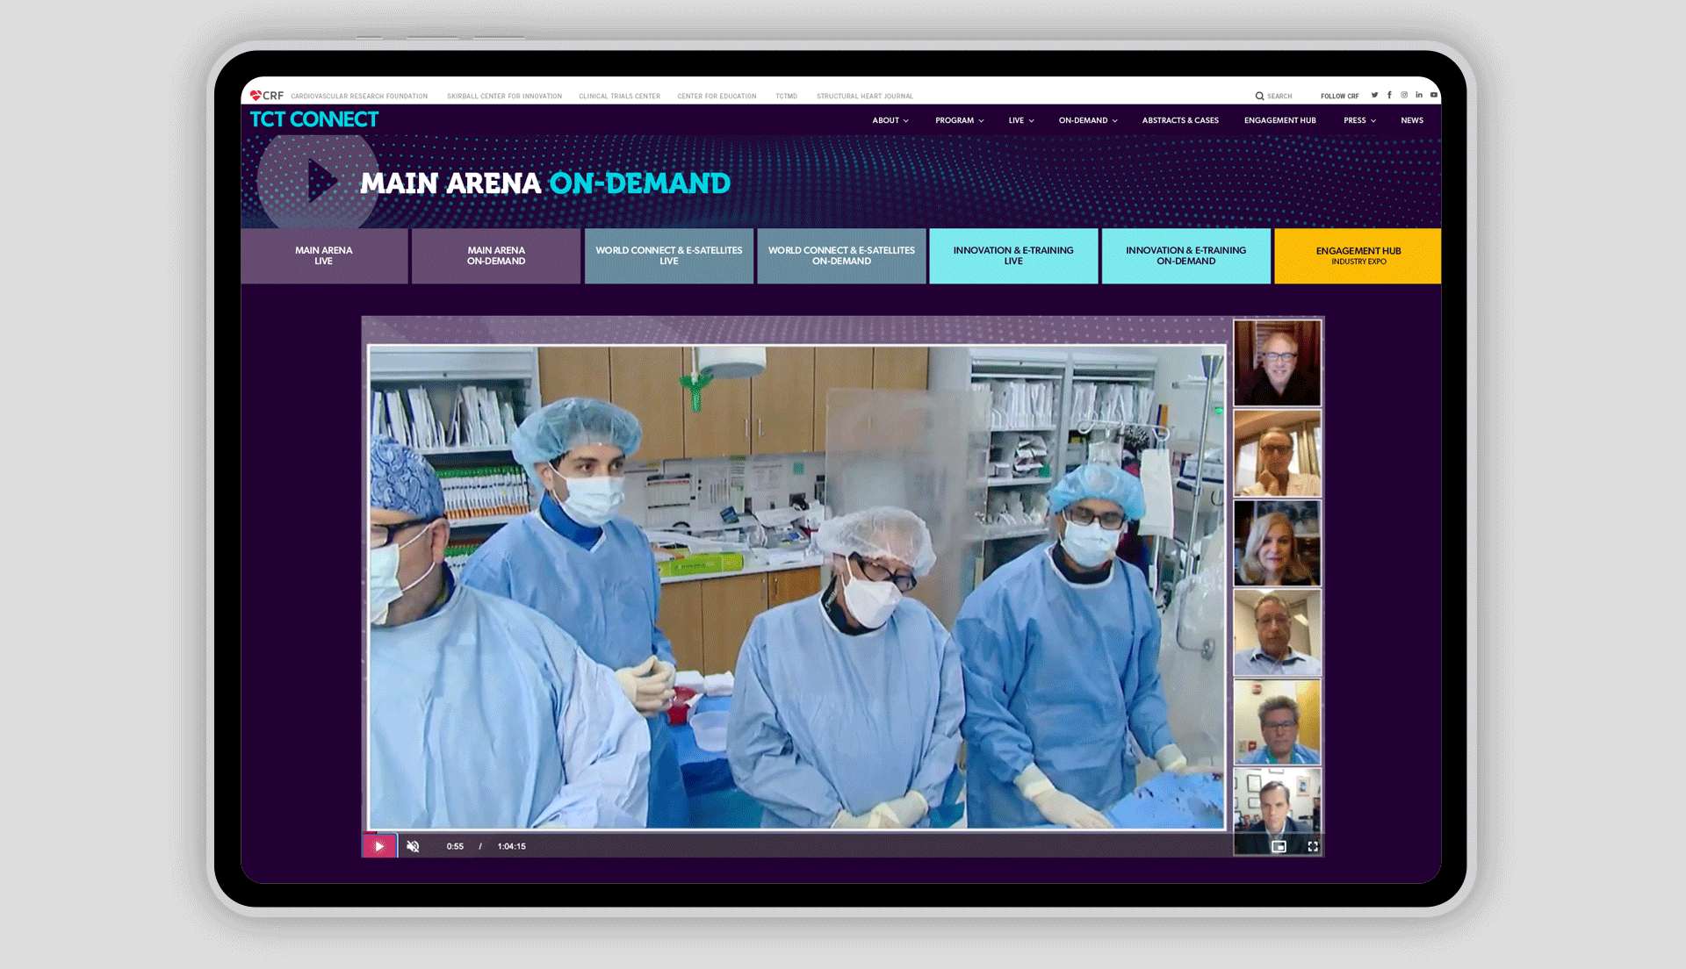Select the top panelist video thumbnail
The height and width of the screenshot is (969, 1686).
pyautogui.click(x=1277, y=362)
